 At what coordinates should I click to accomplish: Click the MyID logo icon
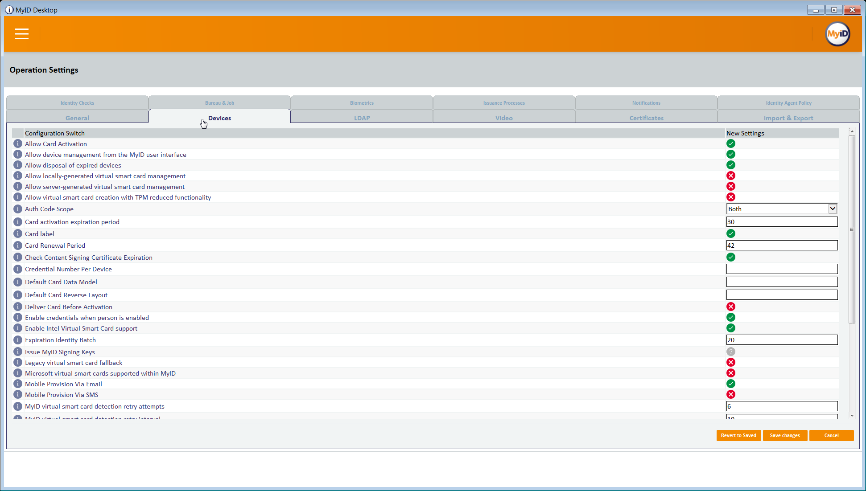(x=837, y=34)
